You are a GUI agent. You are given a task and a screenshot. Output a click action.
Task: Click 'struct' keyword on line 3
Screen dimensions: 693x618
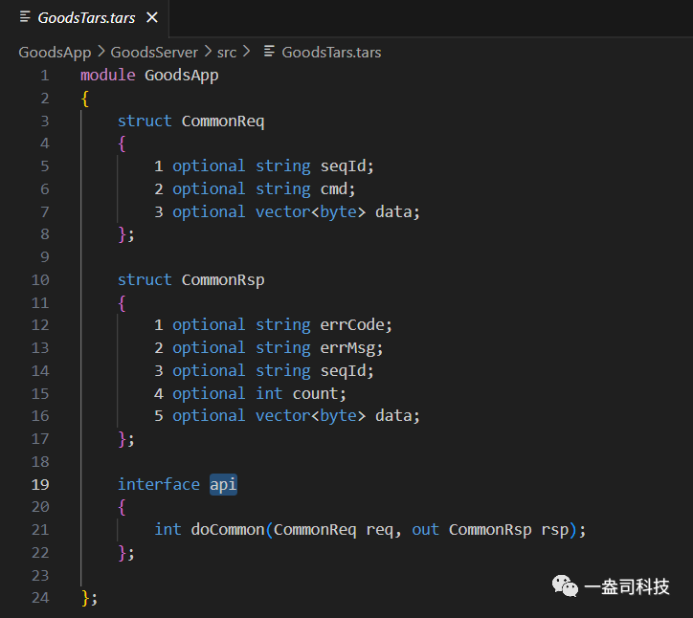[x=145, y=121]
